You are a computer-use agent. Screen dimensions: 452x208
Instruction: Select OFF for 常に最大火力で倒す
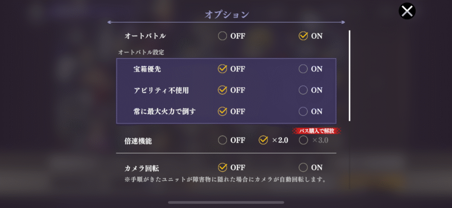point(222,111)
